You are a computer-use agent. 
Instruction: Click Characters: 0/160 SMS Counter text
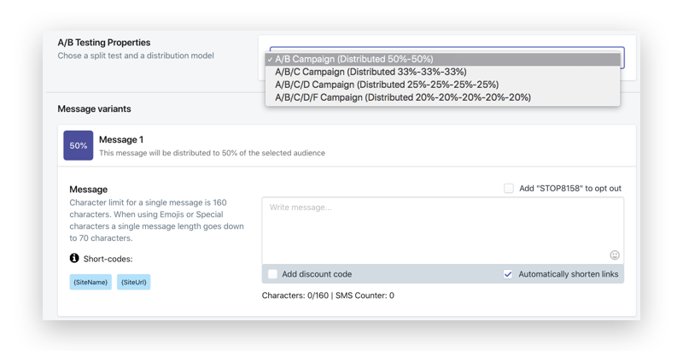(328, 295)
